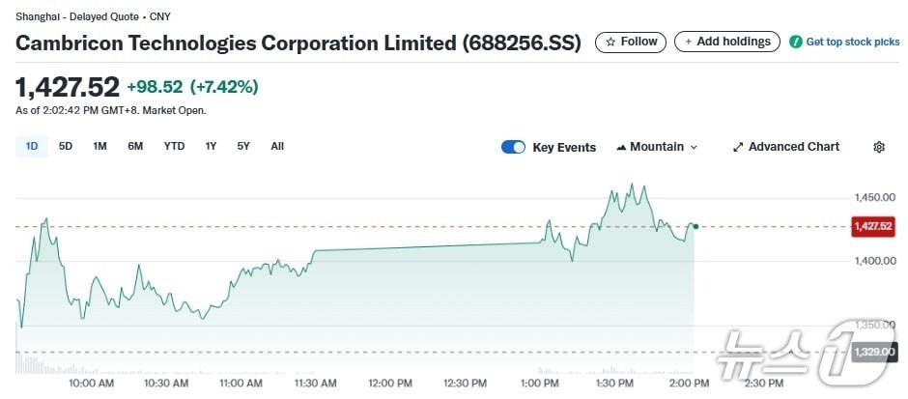Click the 1,329.00 previous close label
Image resolution: width=908 pixels, height=399 pixels.
(873, 353)
